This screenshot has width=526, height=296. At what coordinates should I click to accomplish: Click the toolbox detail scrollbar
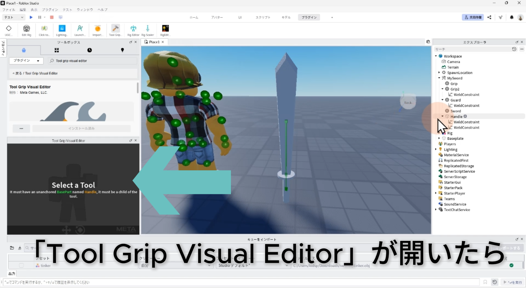[x=138, y=88]
